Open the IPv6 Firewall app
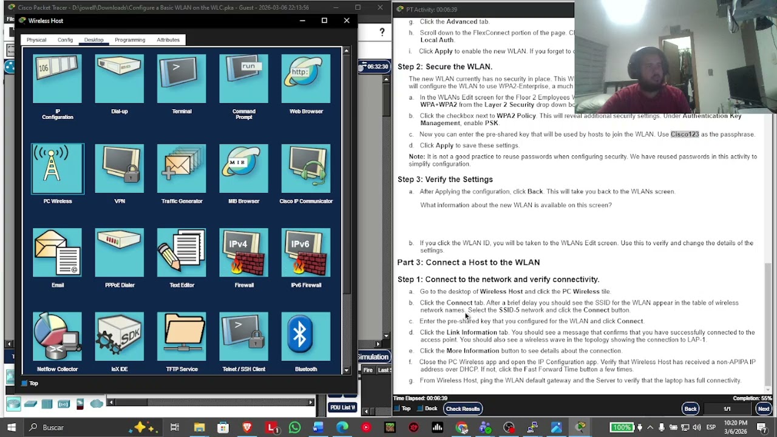The image size is (777, 437). (x=306, y=258)
